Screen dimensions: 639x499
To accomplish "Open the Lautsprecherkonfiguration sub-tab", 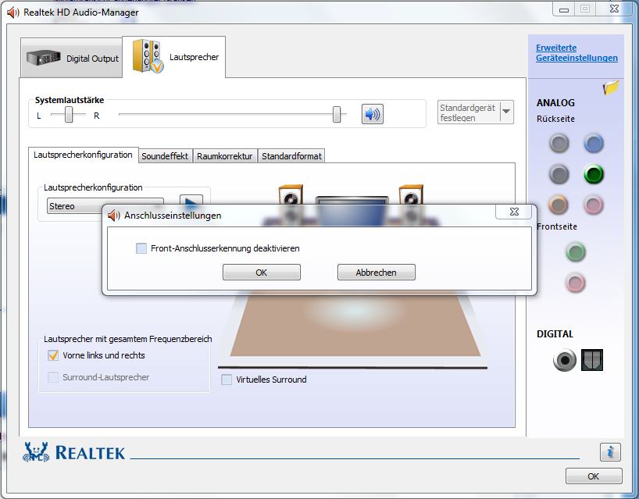I will (83, 155).
